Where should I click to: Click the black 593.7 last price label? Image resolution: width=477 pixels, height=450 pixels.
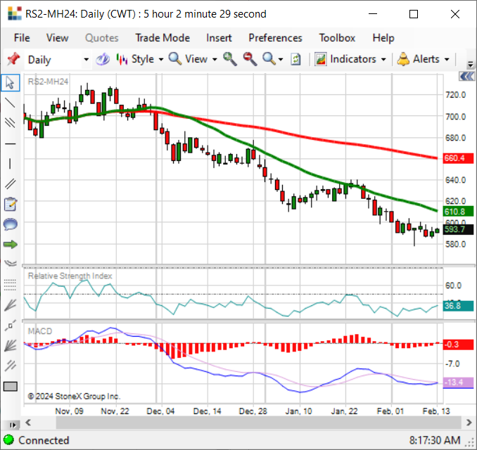(x=458, y=229)
